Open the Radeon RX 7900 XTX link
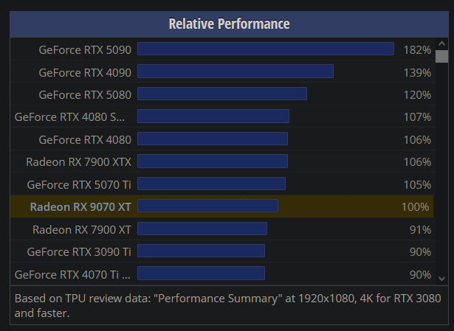 pos(78,162)
